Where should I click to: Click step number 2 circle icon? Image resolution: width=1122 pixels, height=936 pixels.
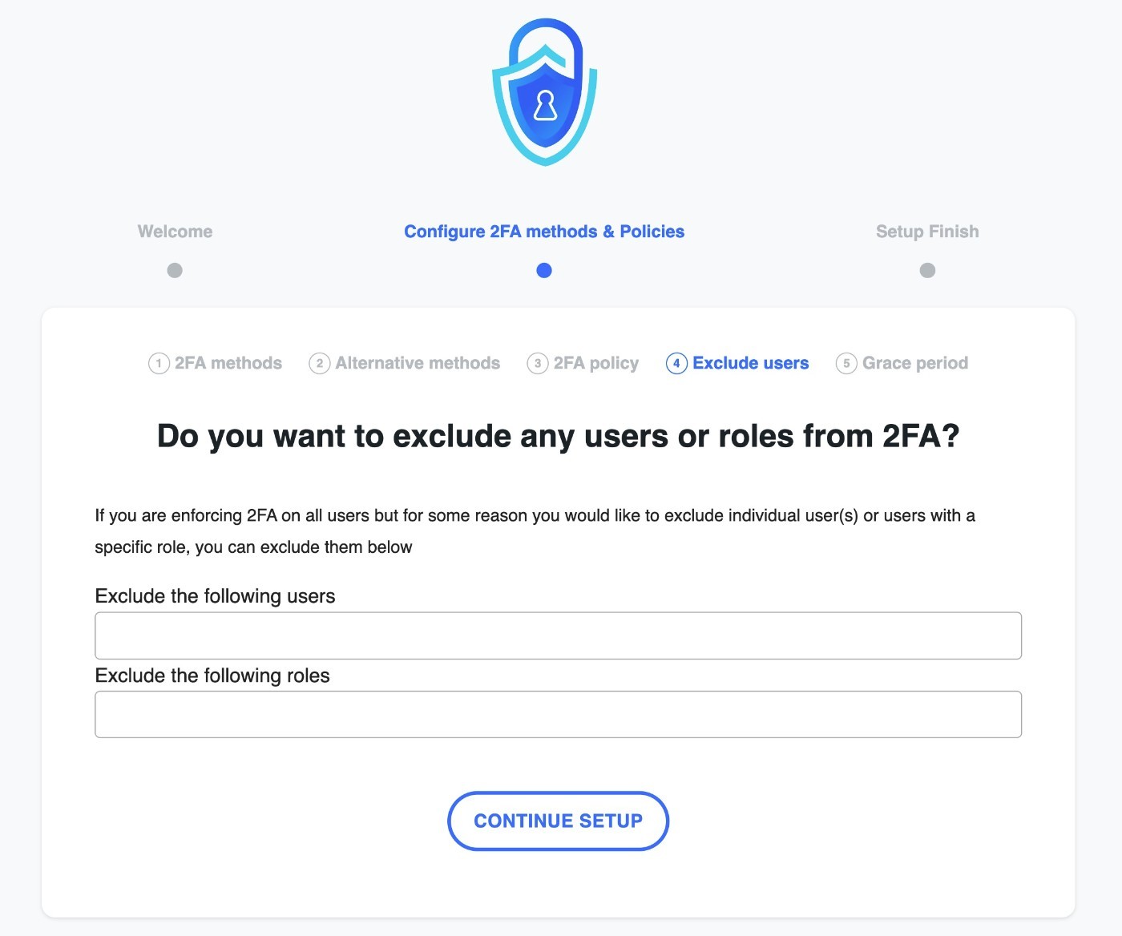point(320,363)
